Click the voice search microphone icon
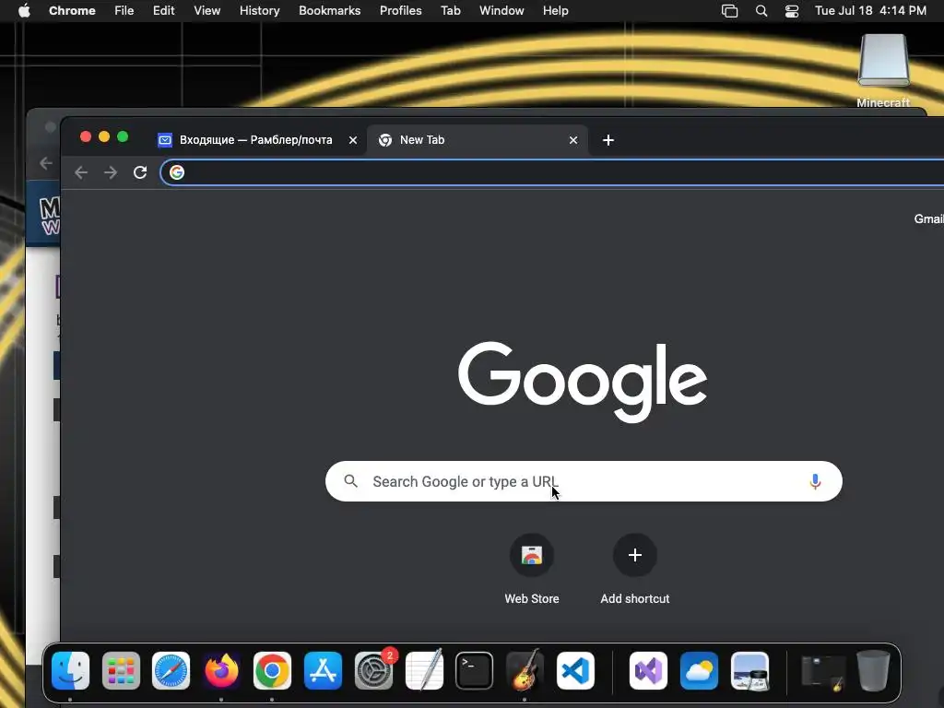 point(815,481)
